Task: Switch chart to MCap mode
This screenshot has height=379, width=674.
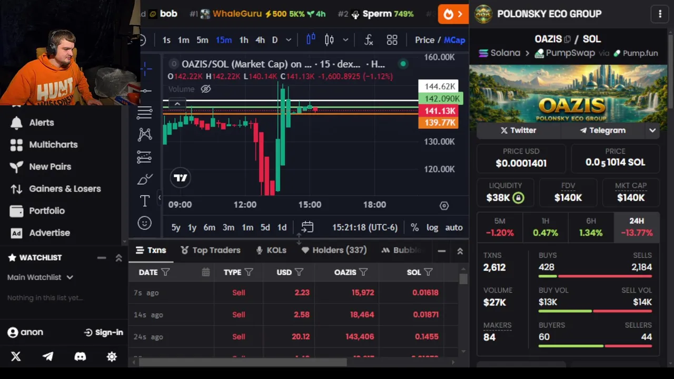Action: (454, 40)
